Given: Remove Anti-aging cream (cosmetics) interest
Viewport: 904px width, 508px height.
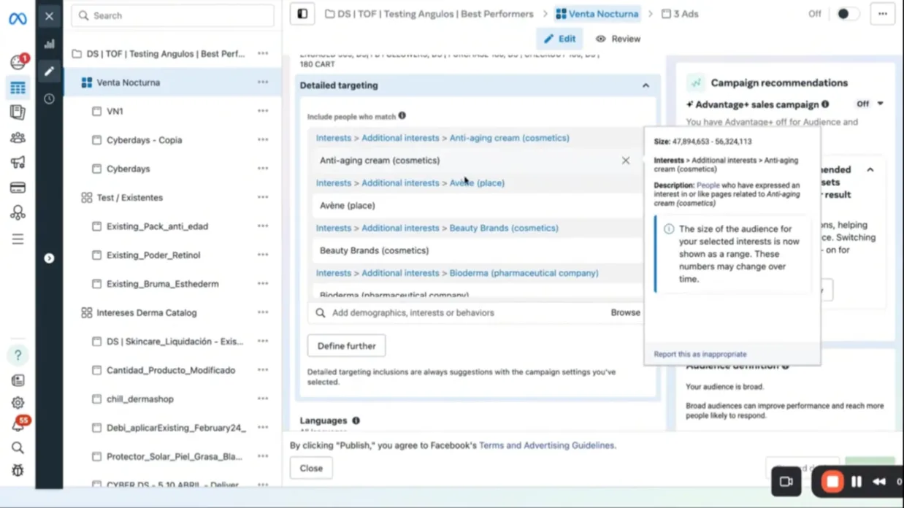Looking at the screenshot, I should click(626, 161).
